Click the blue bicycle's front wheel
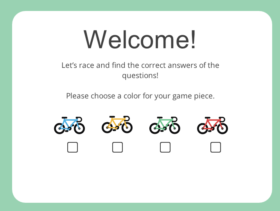 [79, 128]
